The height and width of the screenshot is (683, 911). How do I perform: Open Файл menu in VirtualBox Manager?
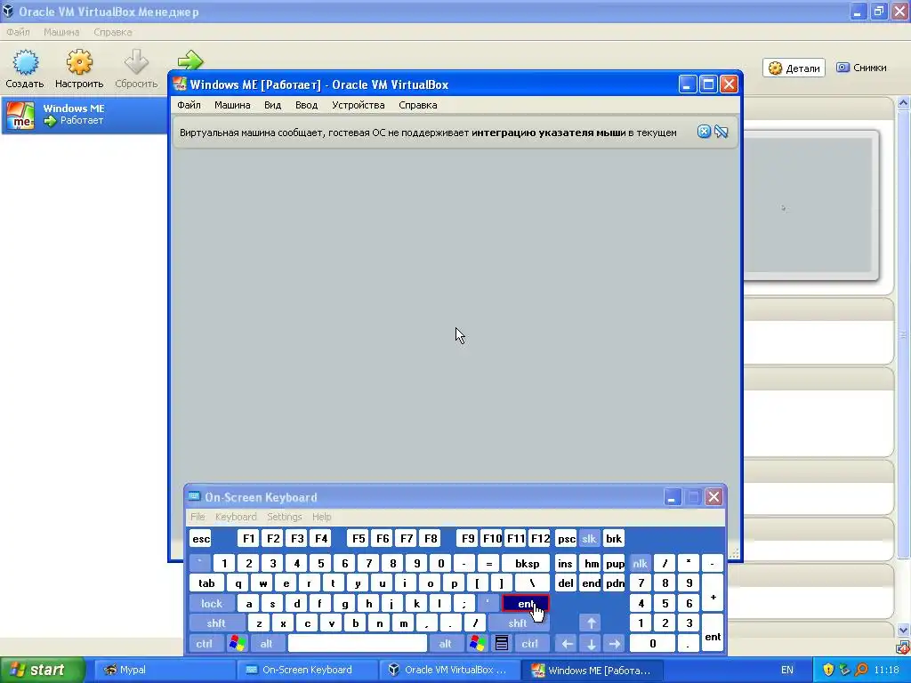[x=18, y=32]
